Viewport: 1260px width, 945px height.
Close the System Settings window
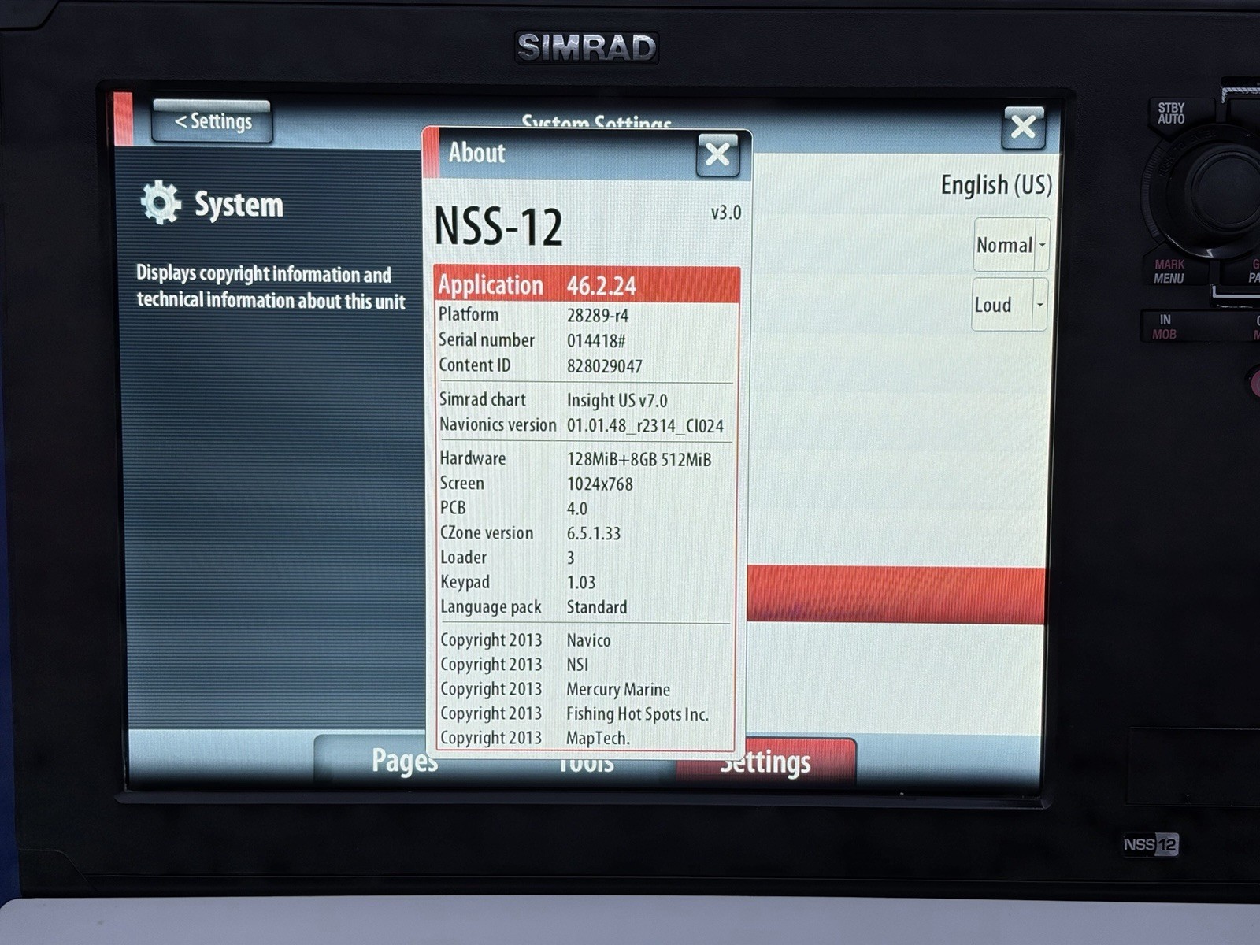point(1023,126)
